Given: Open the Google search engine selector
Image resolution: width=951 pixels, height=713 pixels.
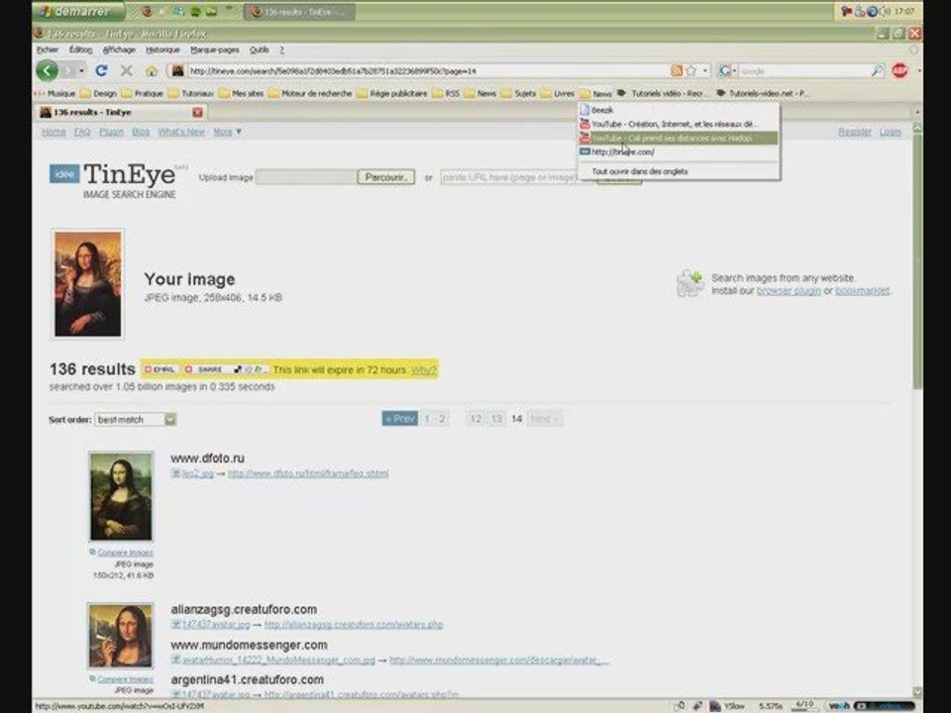Looking at the screenshot, I should (726, 71).
